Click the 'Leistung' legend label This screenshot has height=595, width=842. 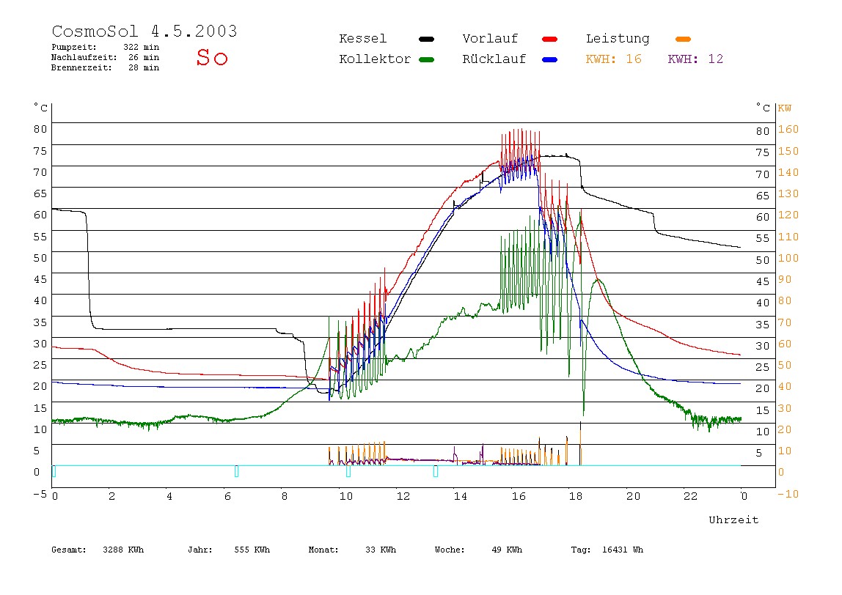[618, 39]
